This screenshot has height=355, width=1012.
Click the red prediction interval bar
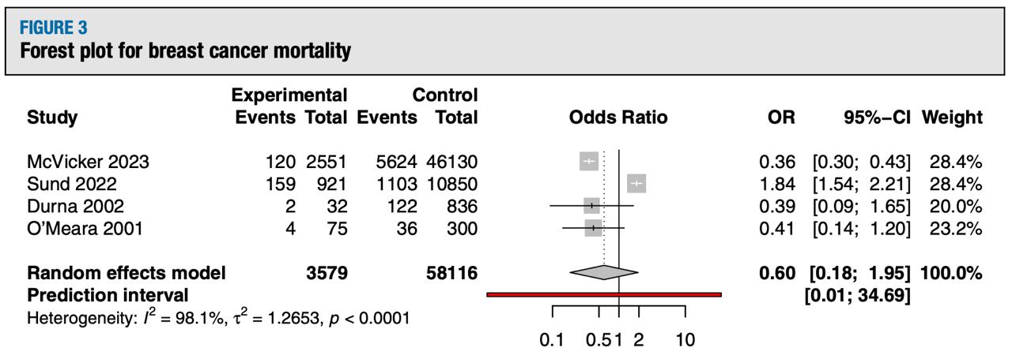coord(604,294)
